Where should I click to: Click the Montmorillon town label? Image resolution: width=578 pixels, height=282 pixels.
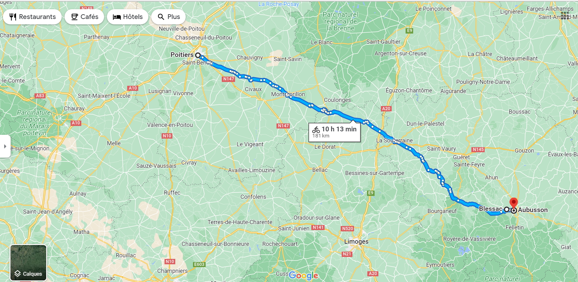[x=288, y=94]
